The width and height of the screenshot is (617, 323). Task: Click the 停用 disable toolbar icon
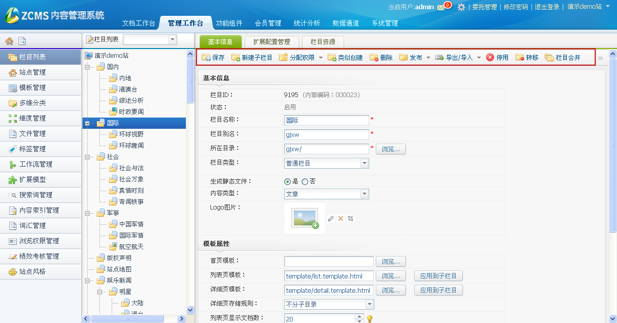pos(490,58)
